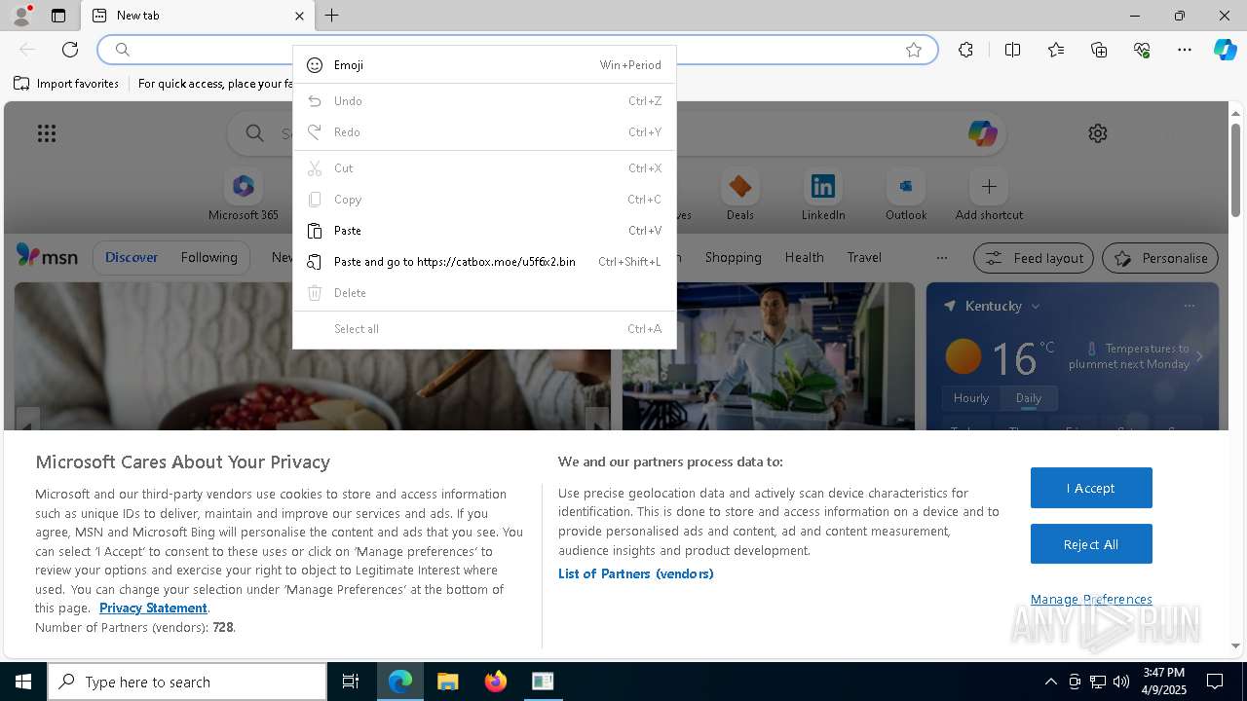Open Task View on the taskbar
This screenshot has height=701, width=1247.
[351, 682]
